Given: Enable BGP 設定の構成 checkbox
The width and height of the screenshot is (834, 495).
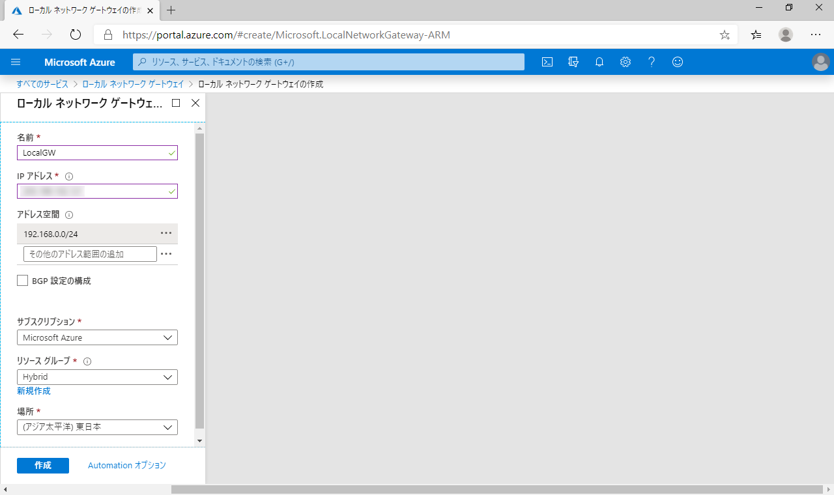Looking at the screenshot, I should click(23, 281).
